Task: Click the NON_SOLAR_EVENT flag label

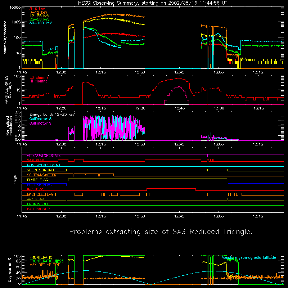Action: point(44,165)
